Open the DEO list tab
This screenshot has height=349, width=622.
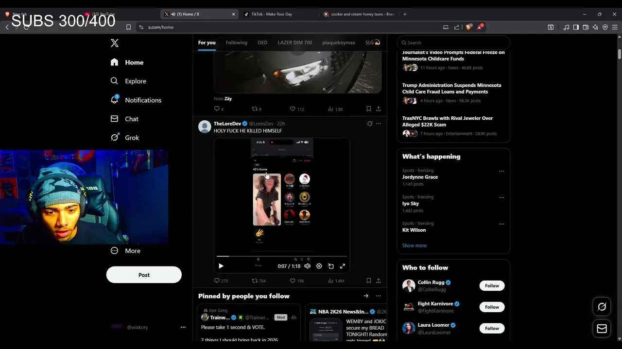262,43
